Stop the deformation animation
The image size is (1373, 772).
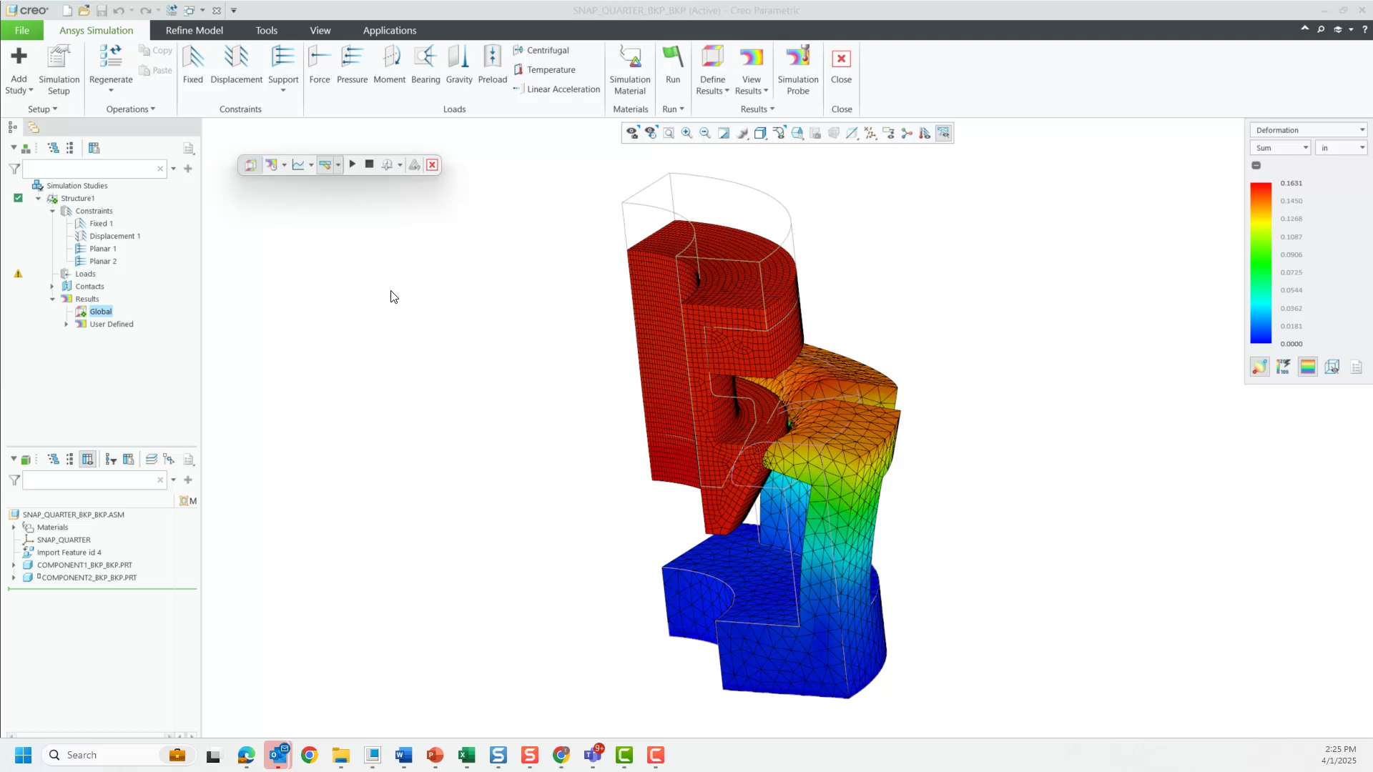369,164
